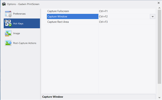This screenshot has width=162, height=100.
Task: Open the Preferences section label
Action: click(x=19, y=14)
